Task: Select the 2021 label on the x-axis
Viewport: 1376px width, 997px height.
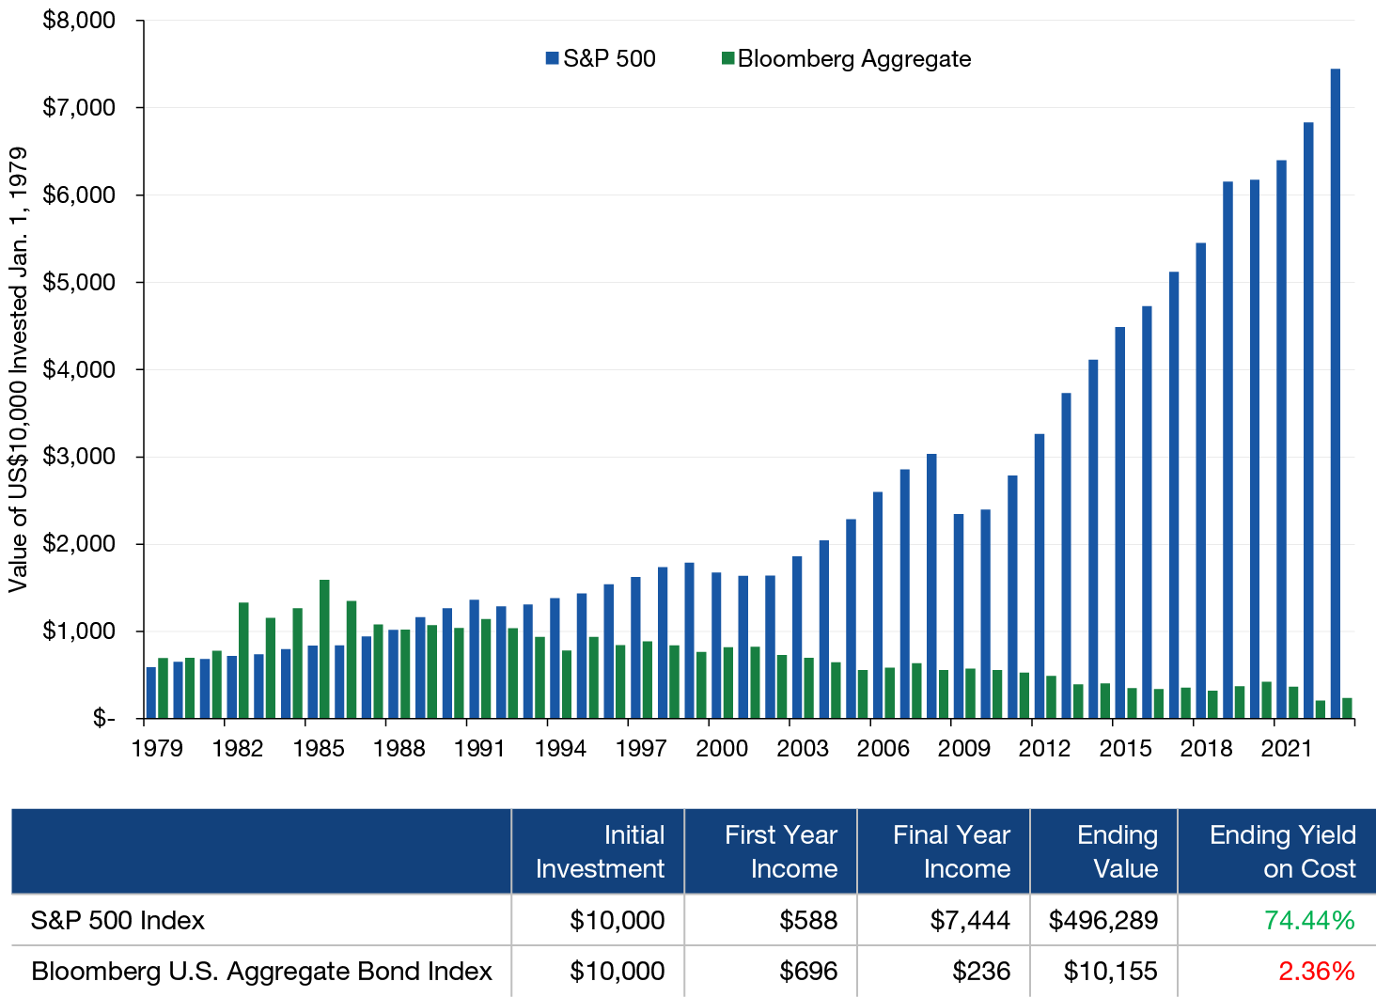Action: [1286, 748]
